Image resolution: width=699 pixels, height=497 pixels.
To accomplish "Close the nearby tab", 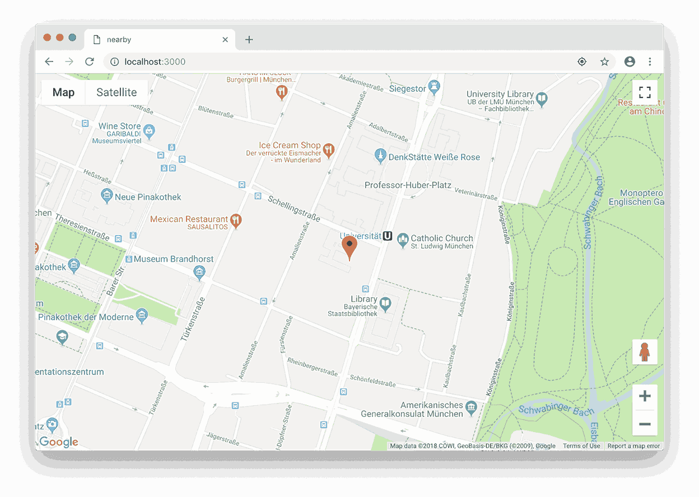I will pyautogui.click(x=225, y=40).
